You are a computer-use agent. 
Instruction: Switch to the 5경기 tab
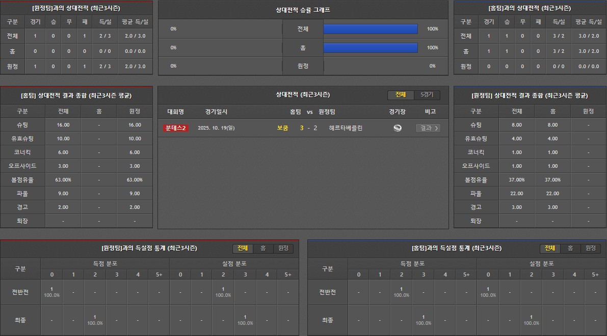point(427,95)
